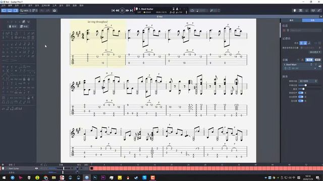Toggle the third Interpretation switch
This screenshot has height=181, width=323.
point(301,101)
